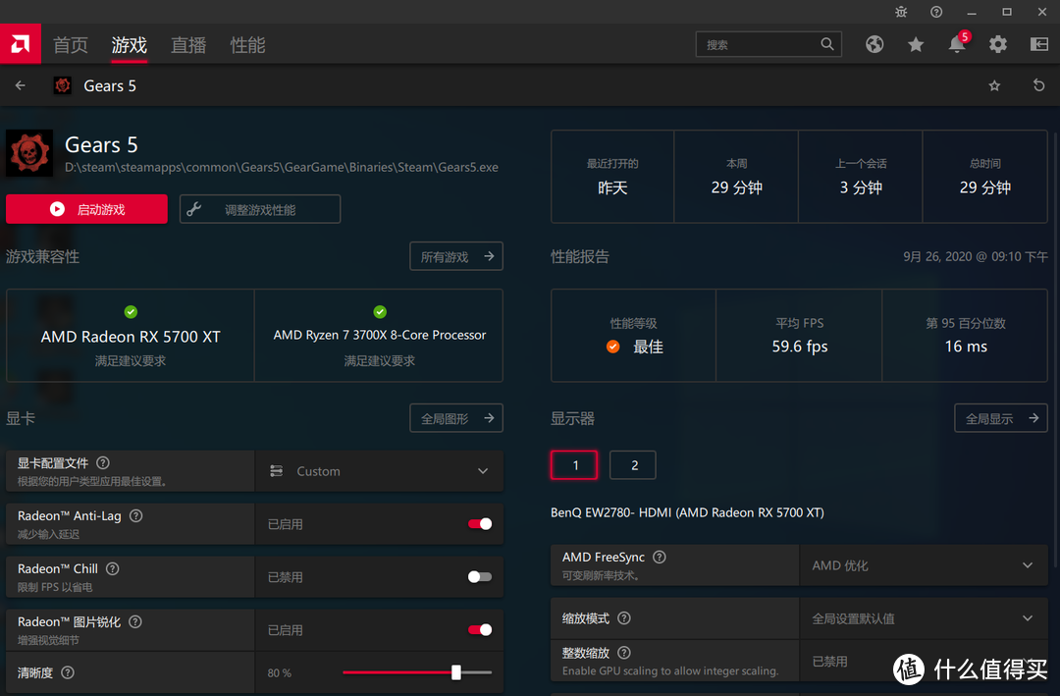The width and height of the screenshot is (1060, 696).
Task: Switch to the 直播 tab
Action: pyautogui.click(x=187, y=44)
